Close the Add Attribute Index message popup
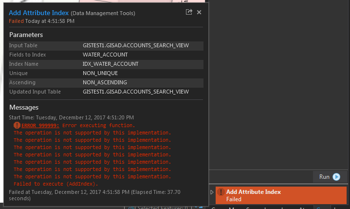350x209 pixels. click(x=199, y=12)
